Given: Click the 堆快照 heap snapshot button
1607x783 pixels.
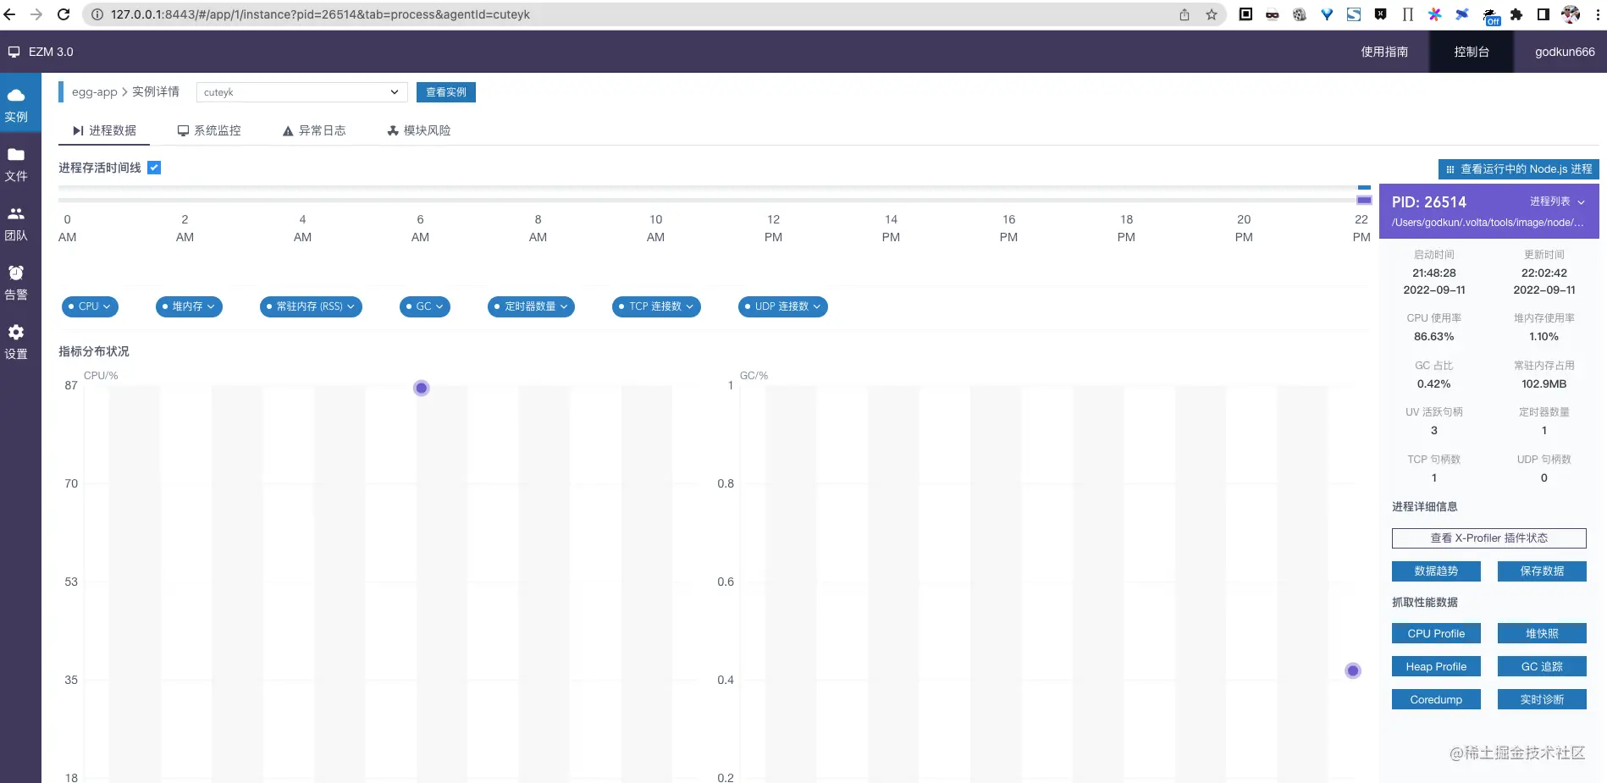Looking at the screenshot, I should pyautogui.click(x=1542, y=634).
